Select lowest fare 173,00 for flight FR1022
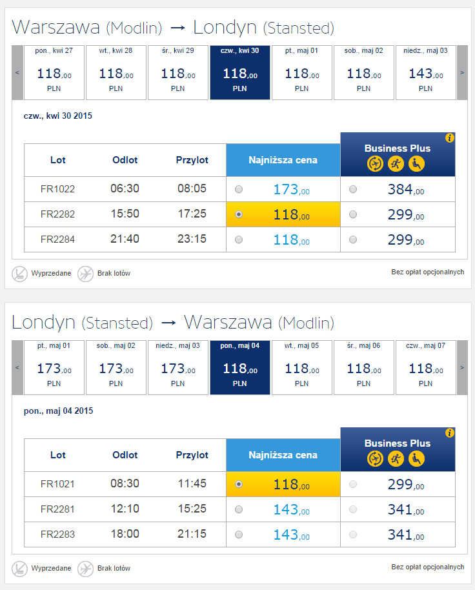 click(x=239, y=189)
